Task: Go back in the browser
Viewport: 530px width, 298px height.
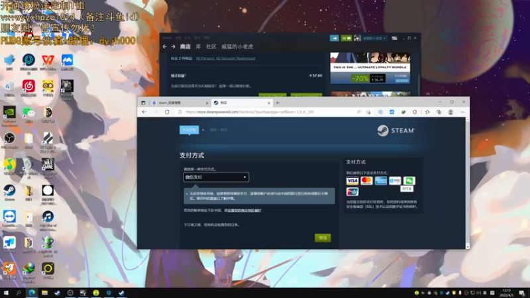Action: (144, 112)
